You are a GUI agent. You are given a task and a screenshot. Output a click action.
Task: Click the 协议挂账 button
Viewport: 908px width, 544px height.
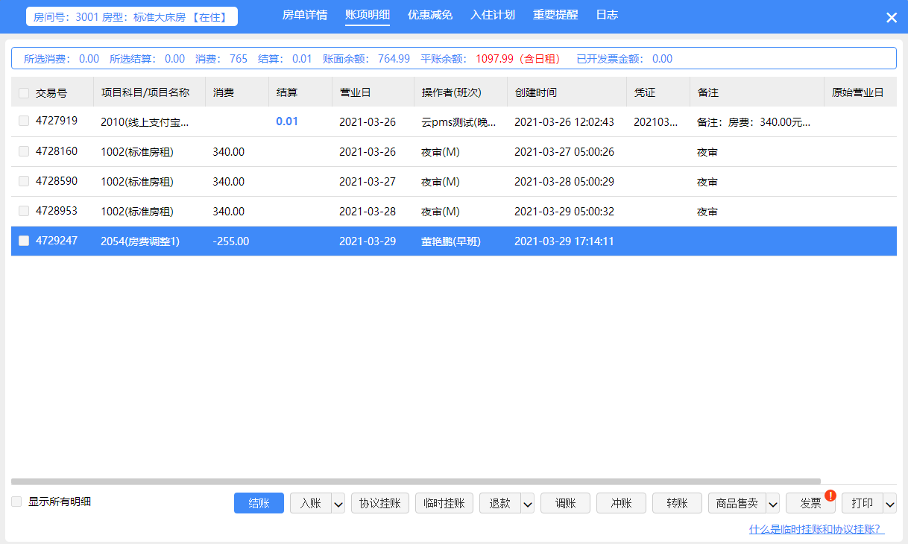pyautogui.click(x=380, y=503)
